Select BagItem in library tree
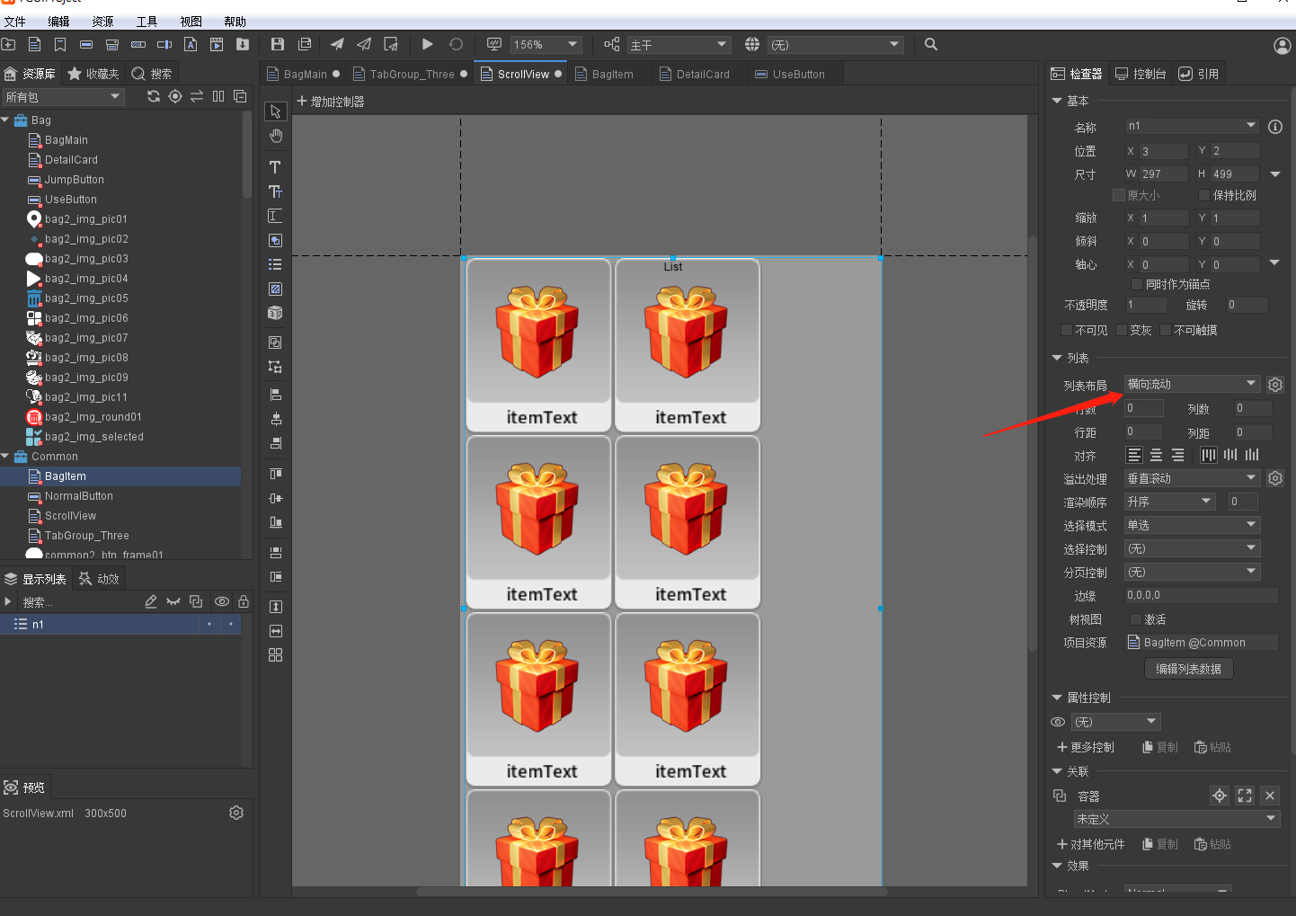1296x916 pixels. pyautogui.click(x=120, y=476)
